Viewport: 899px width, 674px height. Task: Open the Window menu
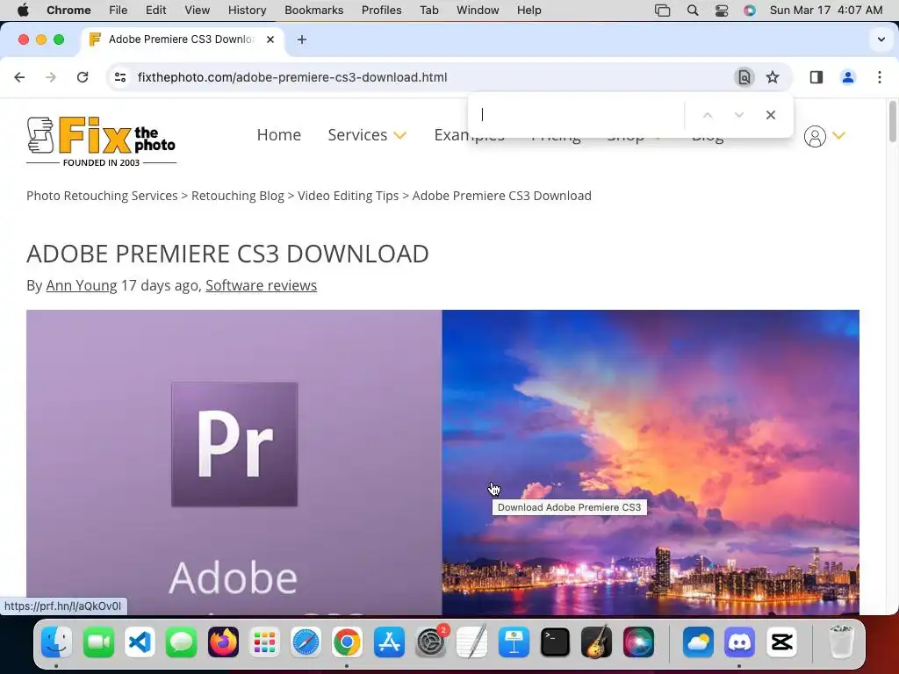[478, 11]
